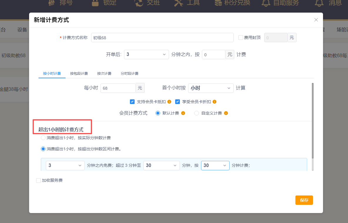Click the 自助服务 bell icon
This screenshot has height=223, width=348.
[266, 3]
